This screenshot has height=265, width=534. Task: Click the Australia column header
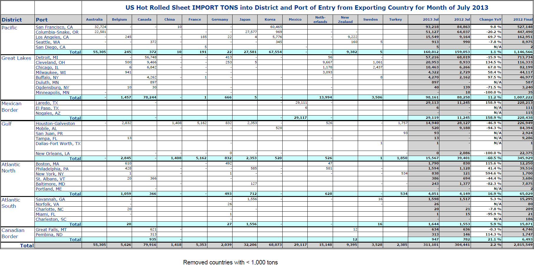pyautogui.click(x=94, y=19)
